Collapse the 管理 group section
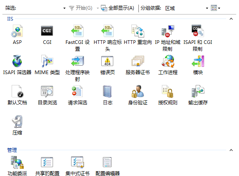Viewport: 239px width, 176px height. click(x=231, y=150)
